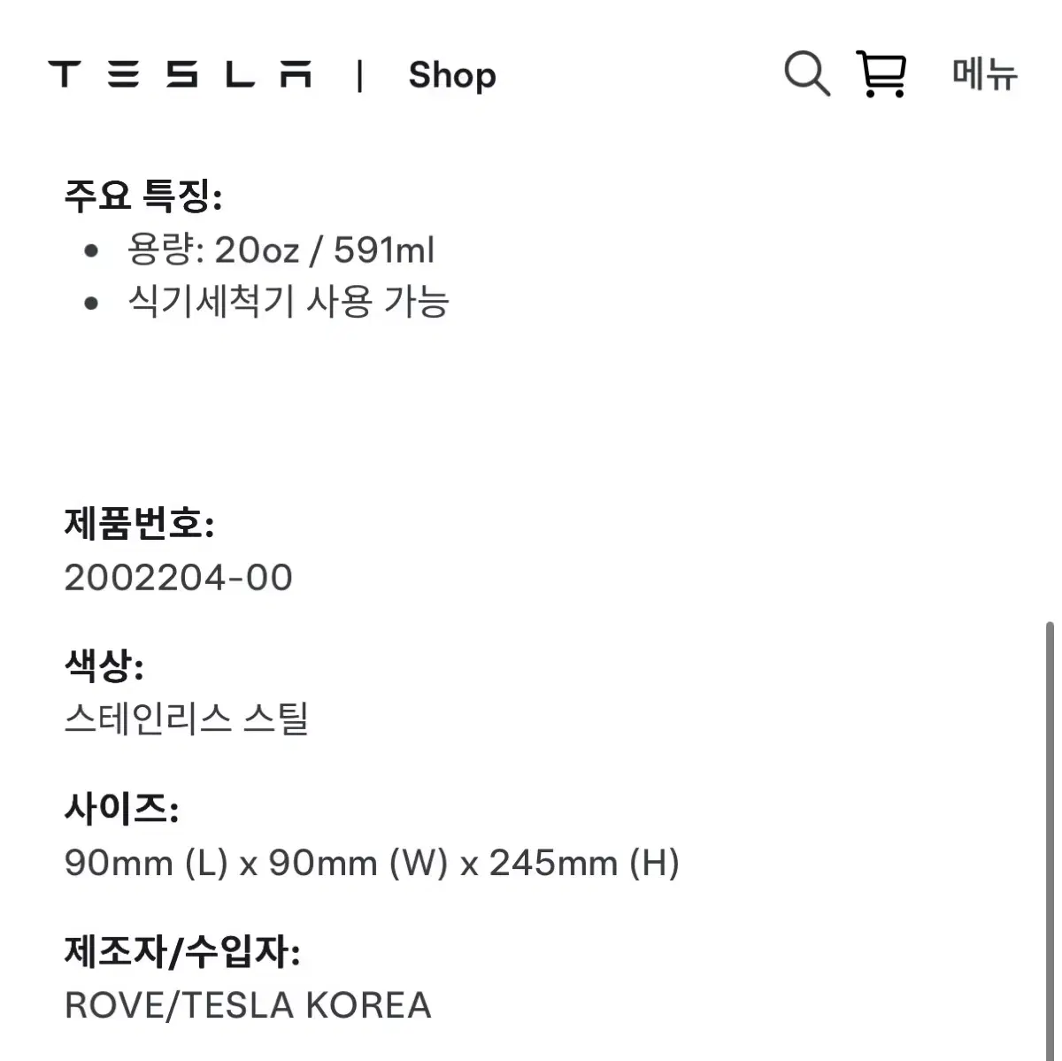Click the 사이즈 label
The width and height of the screenshot is (1062, 1061).
pyautogui.click(x=121, y=808)
